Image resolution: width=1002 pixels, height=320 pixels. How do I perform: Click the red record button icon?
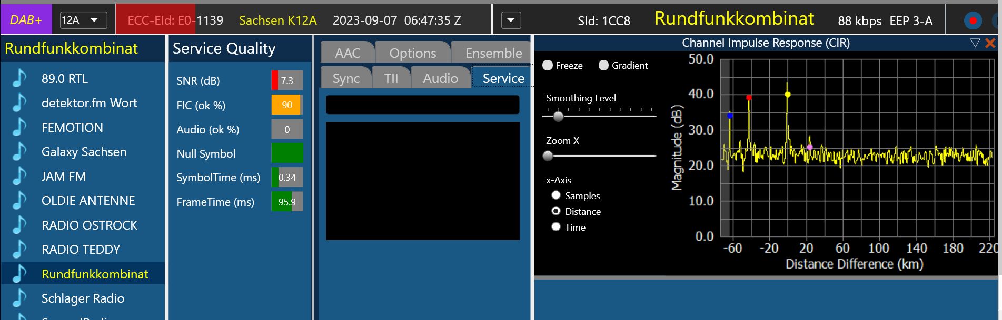click(x=973, y=21)
